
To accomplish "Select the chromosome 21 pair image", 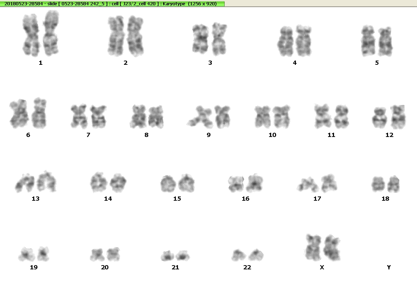I will point(175,256).
